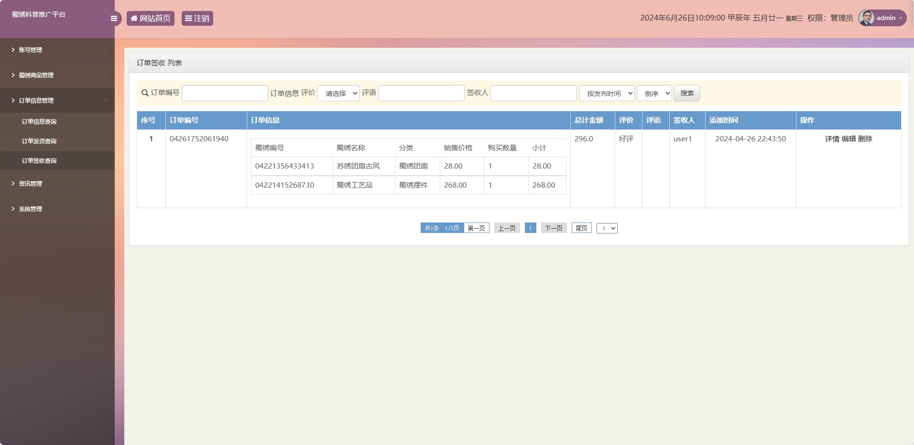This screenshot has height=445, width=914.
Task: Go to 尾页 in pagination
Action: [581, 228]
